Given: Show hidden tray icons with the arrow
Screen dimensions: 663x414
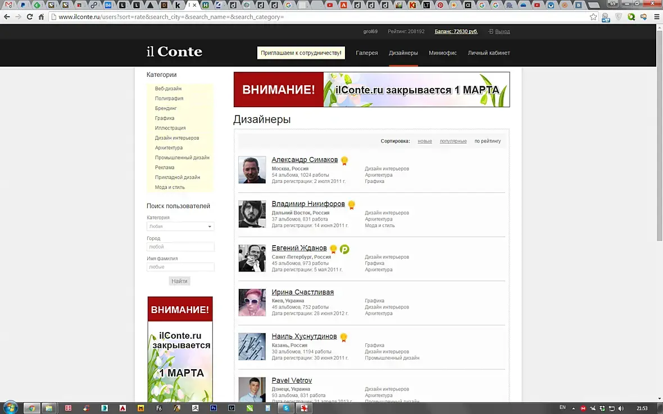Looking at the screenshot, I should [573, 408].
